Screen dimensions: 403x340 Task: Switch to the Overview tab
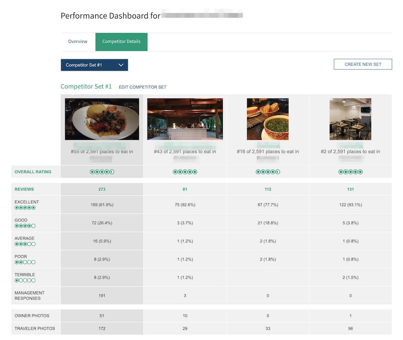tap(78, 42)
